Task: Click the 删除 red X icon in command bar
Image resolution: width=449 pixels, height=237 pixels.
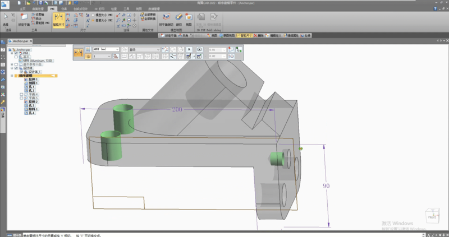Action: (256, 35)
